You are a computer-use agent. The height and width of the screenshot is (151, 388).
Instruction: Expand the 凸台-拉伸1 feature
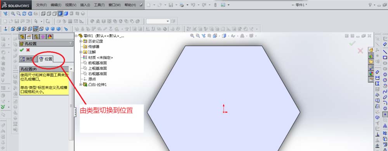click(x=81, y=85)
